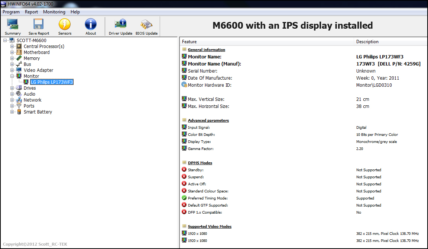Click the red X icon beside DFP 1.x Compatible

click(x=184, y=212)
